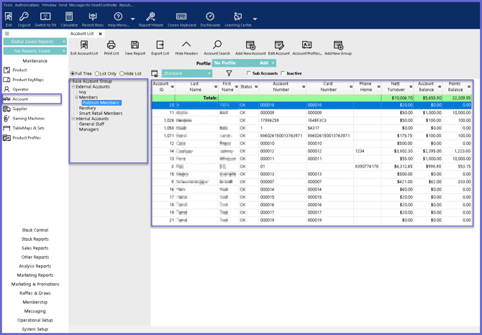Close the Account List tab
482x335 pixels.
coord(100,34)
